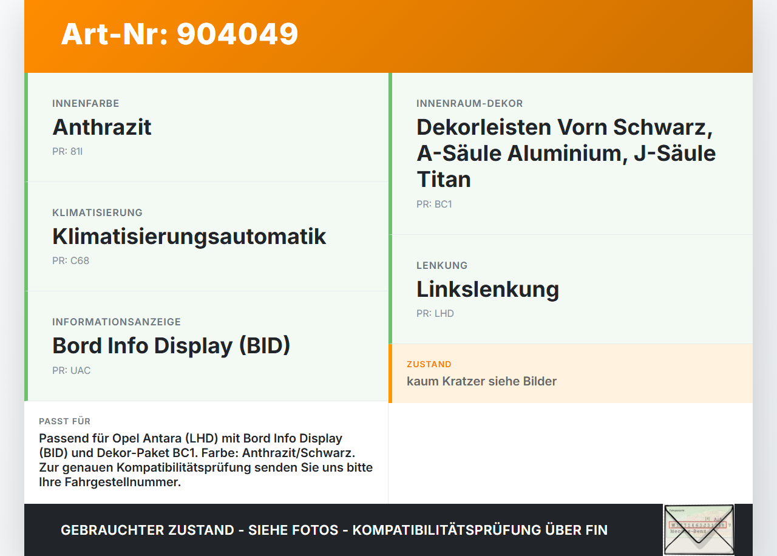Click the Informationsanzeige section label
777x556 pixels.
tap(117, 322)
